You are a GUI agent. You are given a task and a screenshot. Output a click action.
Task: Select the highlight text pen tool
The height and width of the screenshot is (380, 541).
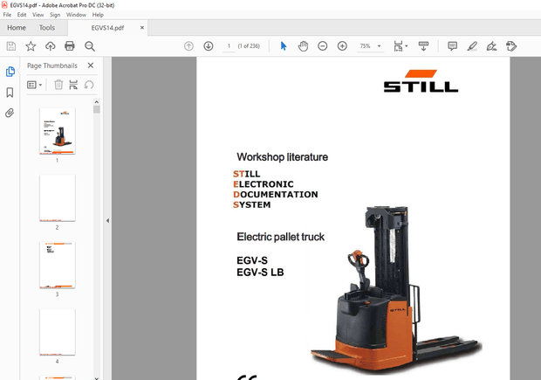(472, 46)
